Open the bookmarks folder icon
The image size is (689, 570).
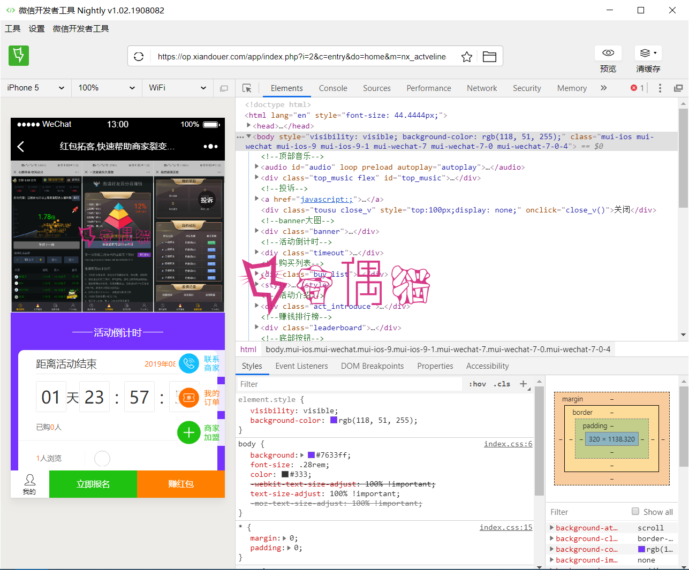[489, 57]
